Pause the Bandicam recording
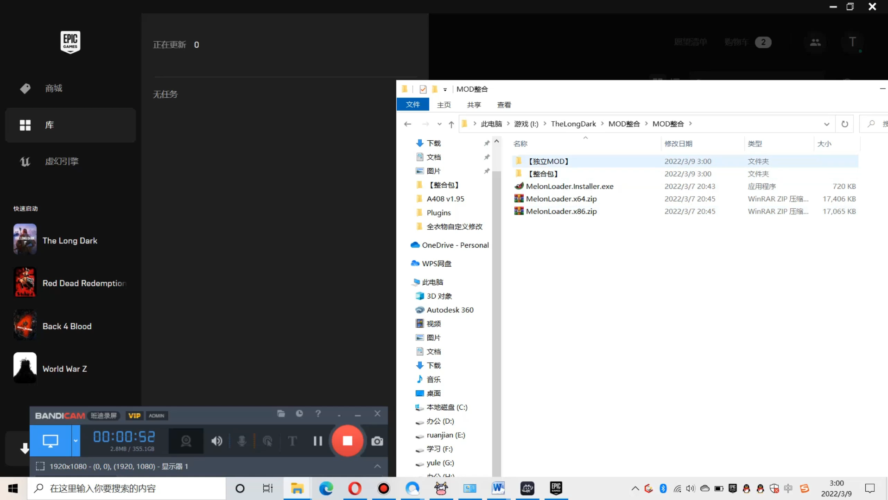Screen dimensions: 888x500 tap(318, 441)
